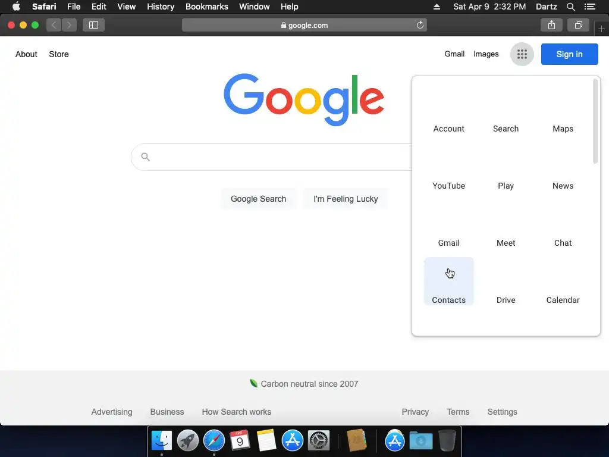
Task: Open the About link
Action: pos(26,54)
